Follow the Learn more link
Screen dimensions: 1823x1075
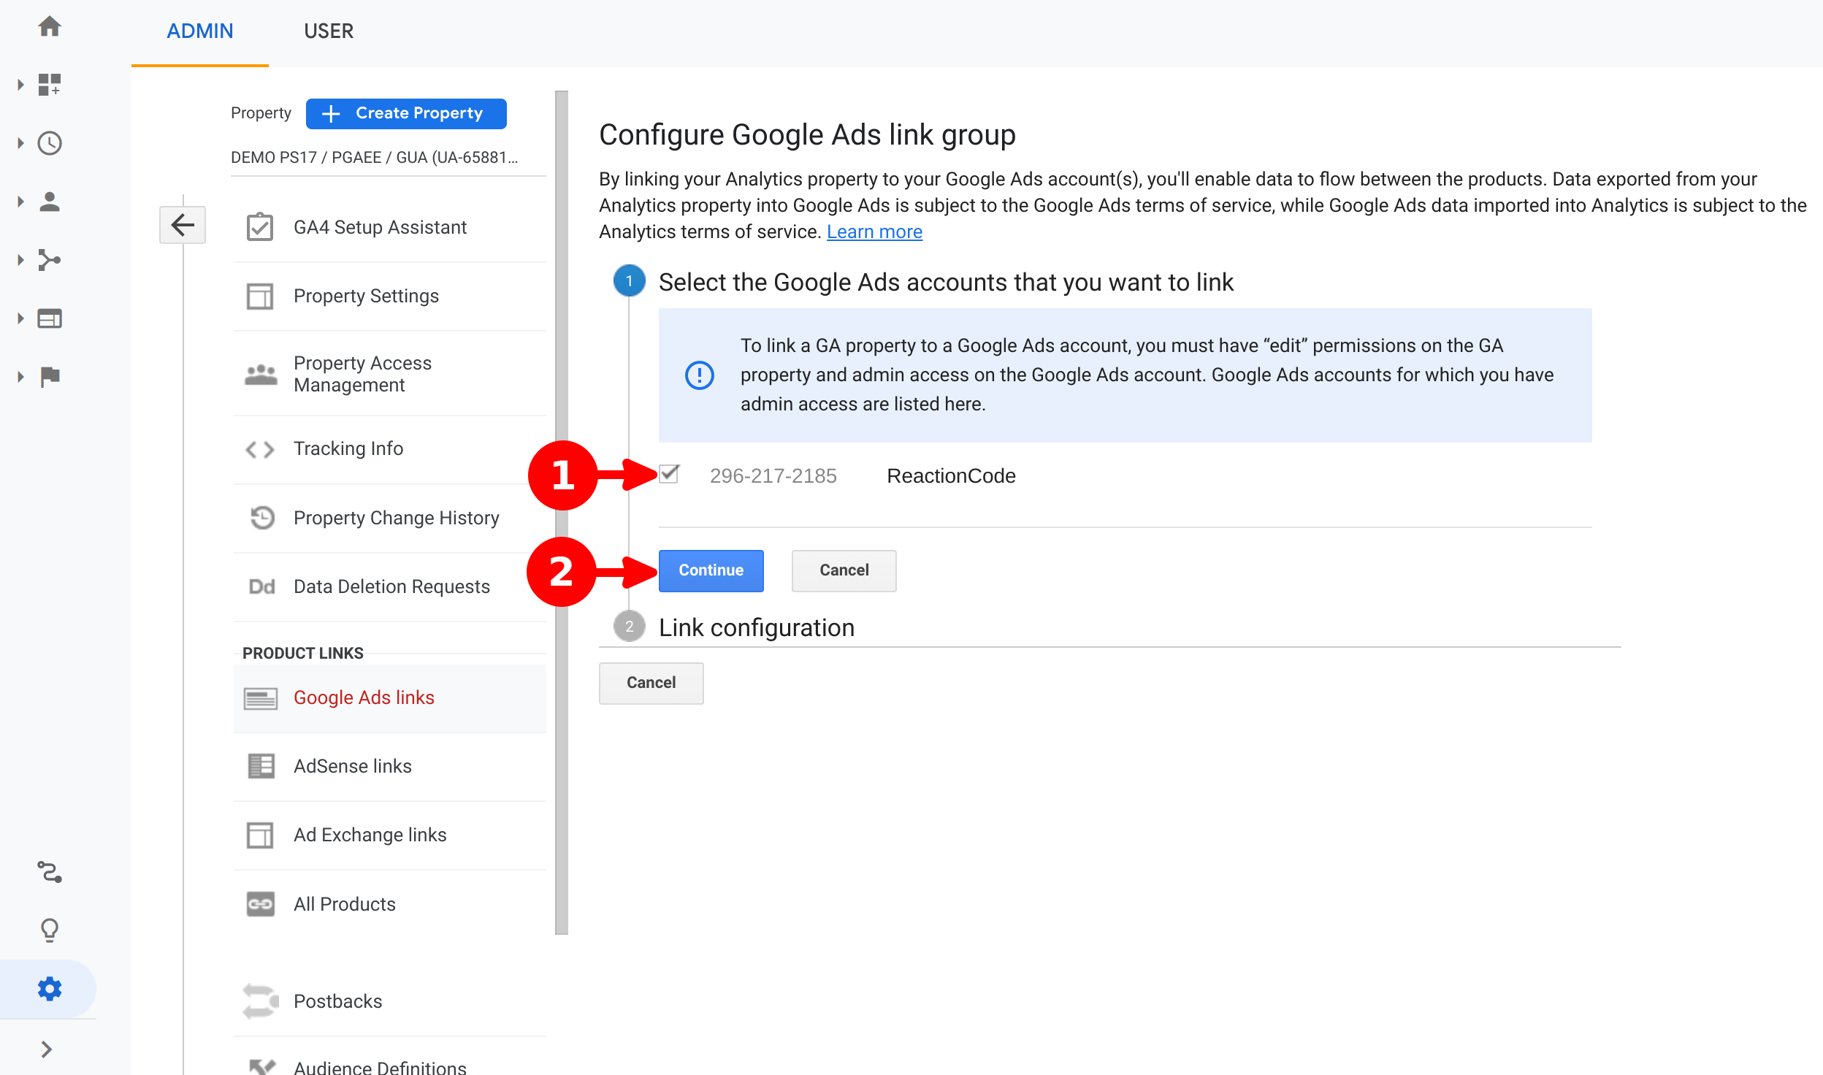tap(874, 232)
